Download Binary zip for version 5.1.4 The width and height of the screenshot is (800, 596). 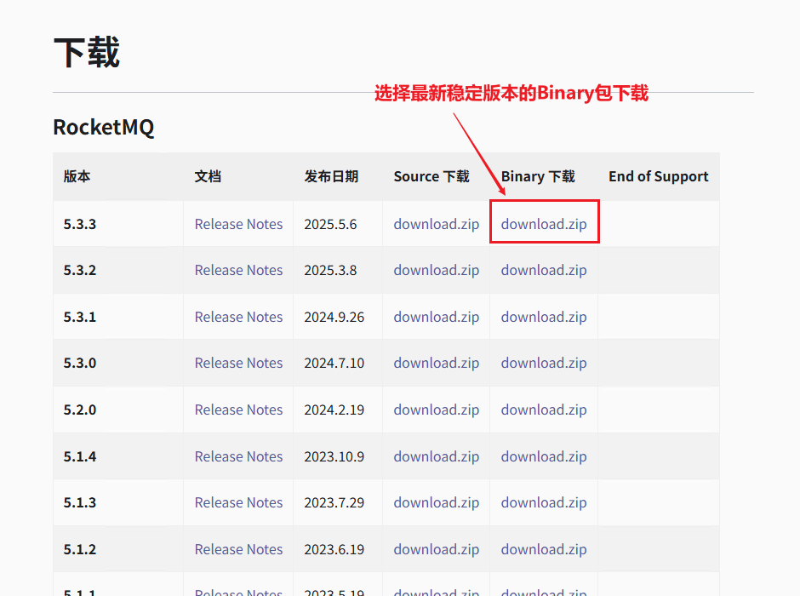[544, 456]
